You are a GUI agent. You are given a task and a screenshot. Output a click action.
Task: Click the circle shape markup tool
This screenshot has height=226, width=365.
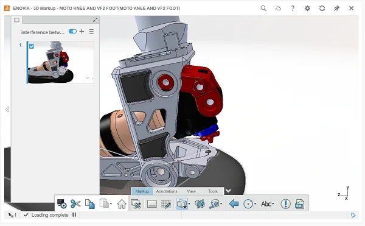(x=248, y=204)
